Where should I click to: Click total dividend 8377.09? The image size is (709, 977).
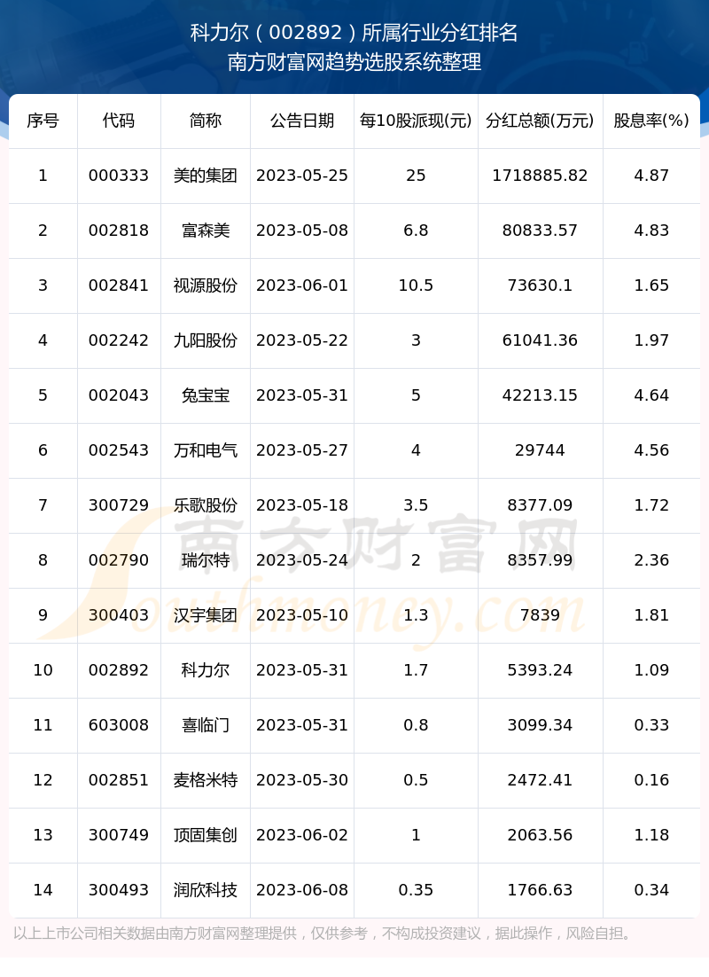click(540, 505)
